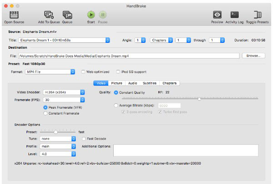The height and width of the screenshot is (184, 273).
Task: Switch to the Subtitles tab
Action: 150,83
